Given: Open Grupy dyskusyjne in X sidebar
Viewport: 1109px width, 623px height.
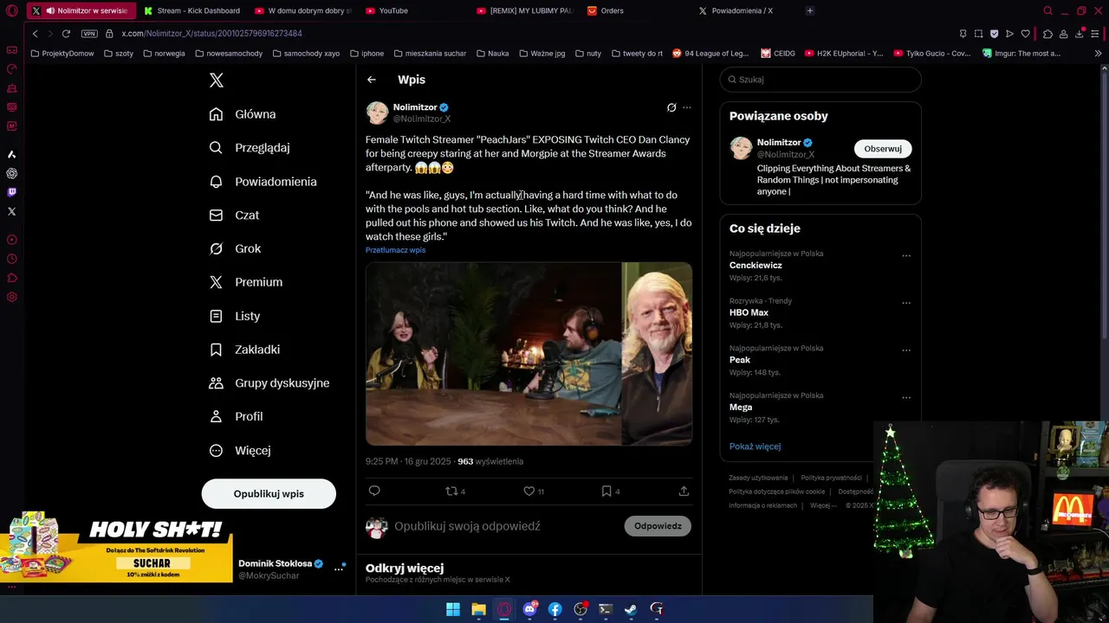Looking at the screenshot, I should coord(269,383).
